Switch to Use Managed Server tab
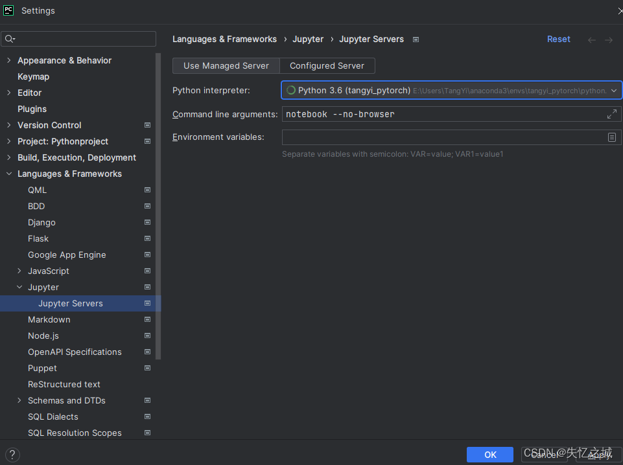Viewport: 623px width, 465px height. click(x=226, y=66)
